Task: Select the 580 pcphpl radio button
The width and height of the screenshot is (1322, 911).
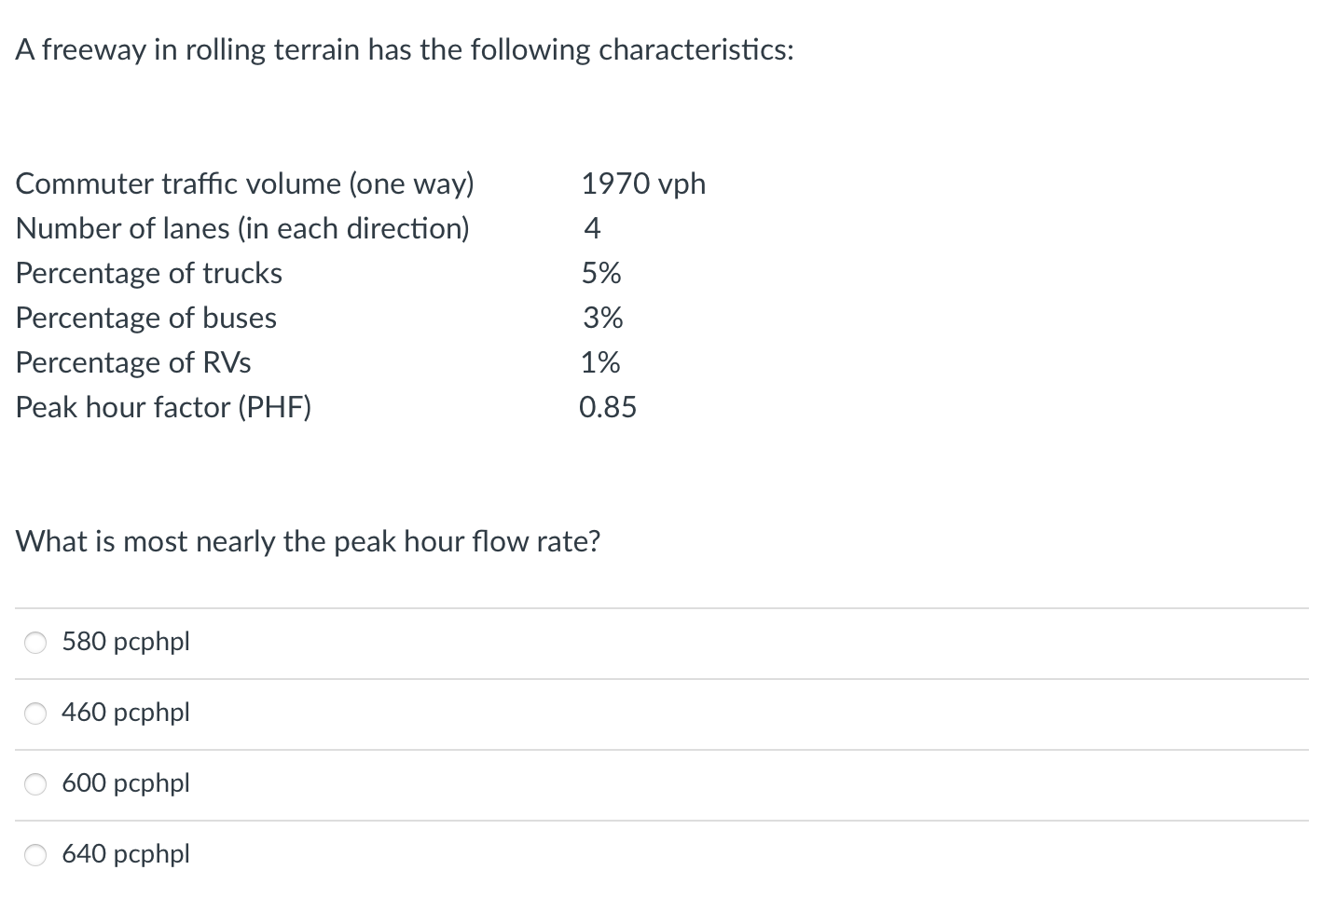Action: click(35, 643)
